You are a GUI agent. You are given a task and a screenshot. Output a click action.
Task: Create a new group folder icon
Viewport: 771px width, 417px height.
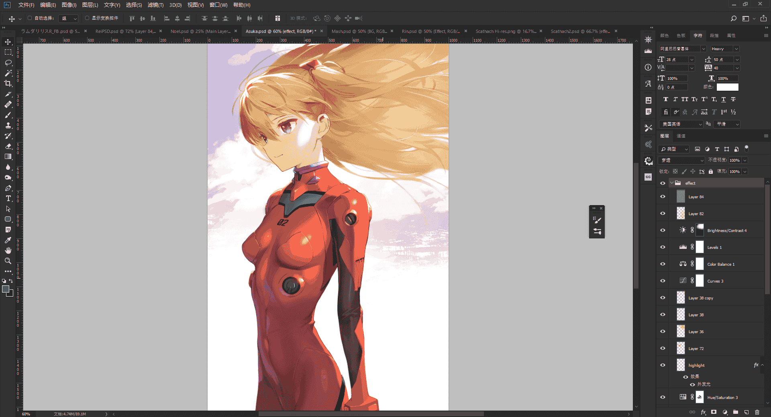click(735, 412)
